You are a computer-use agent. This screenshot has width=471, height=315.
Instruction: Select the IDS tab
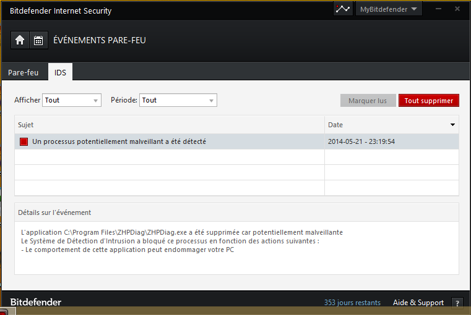[x=60, y=72]
